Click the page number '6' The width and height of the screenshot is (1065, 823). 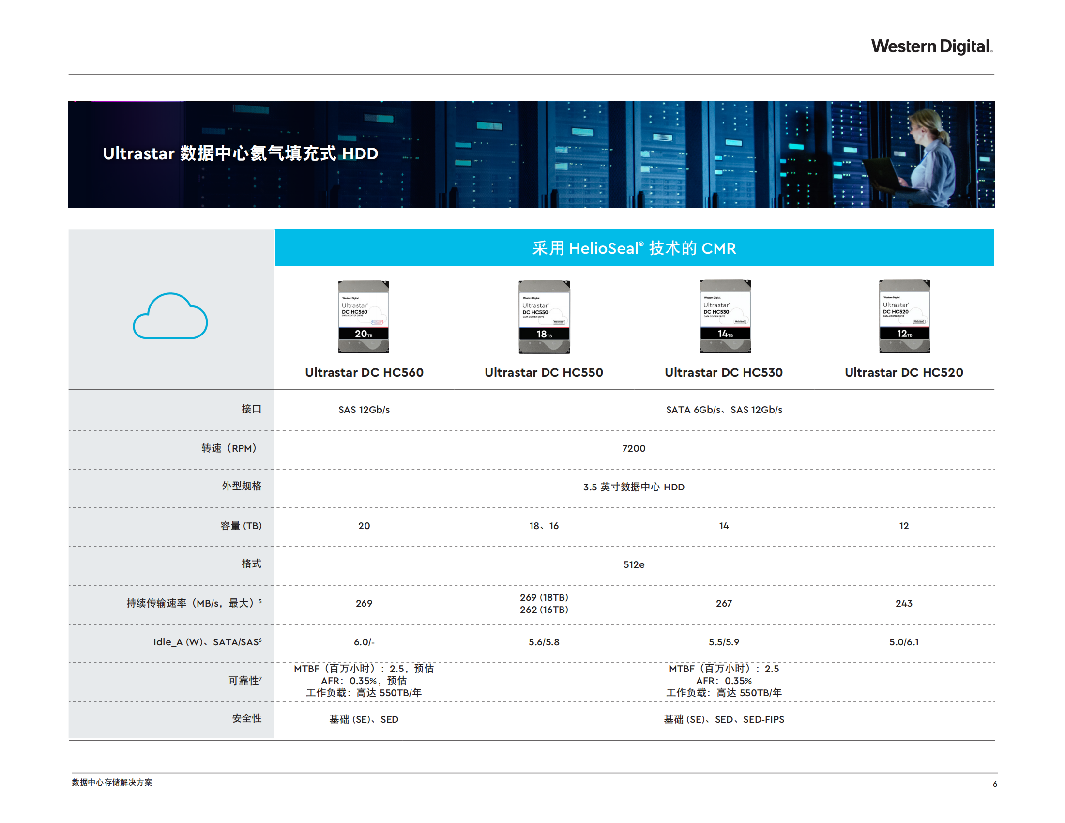(994, 784)
